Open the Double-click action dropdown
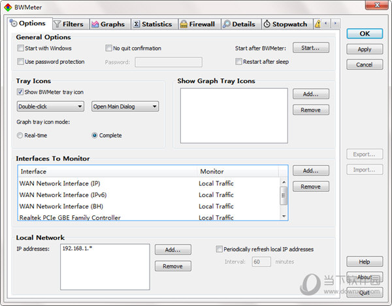Screen dimensions: 392x306 pyautogui.click(x=50, y=106)
